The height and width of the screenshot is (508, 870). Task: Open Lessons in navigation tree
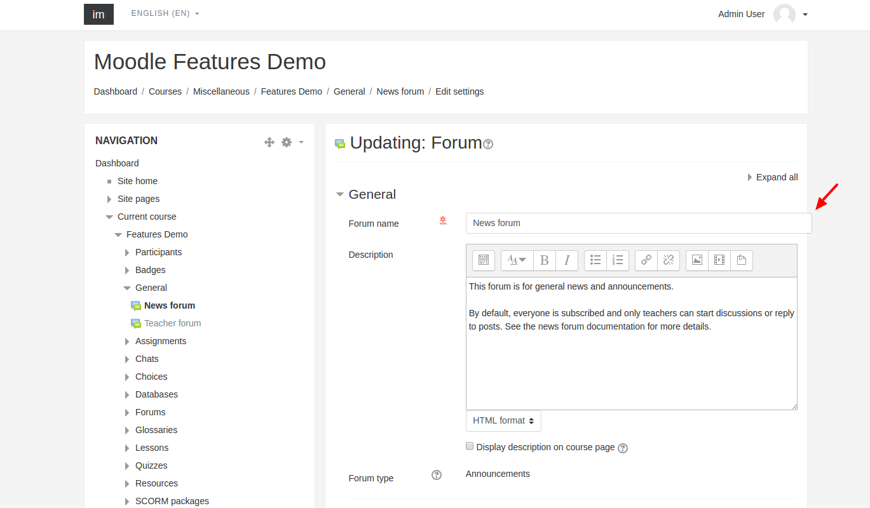coord(152,448)
